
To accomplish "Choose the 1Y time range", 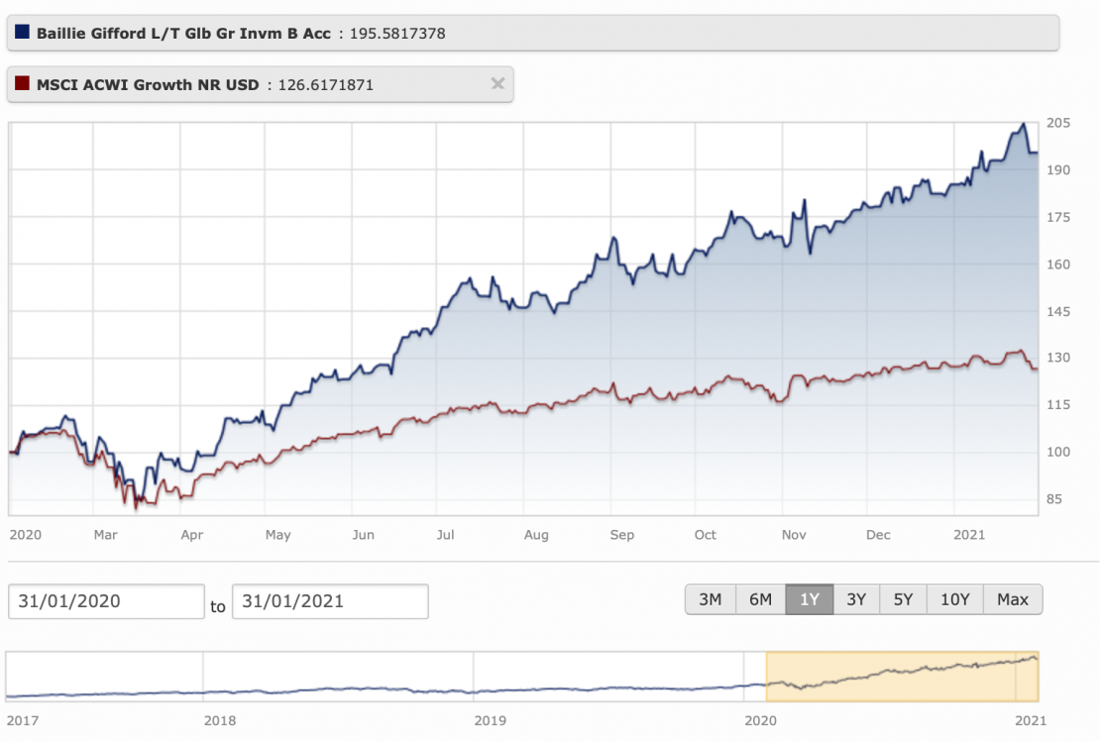I will tap(809, 599).
